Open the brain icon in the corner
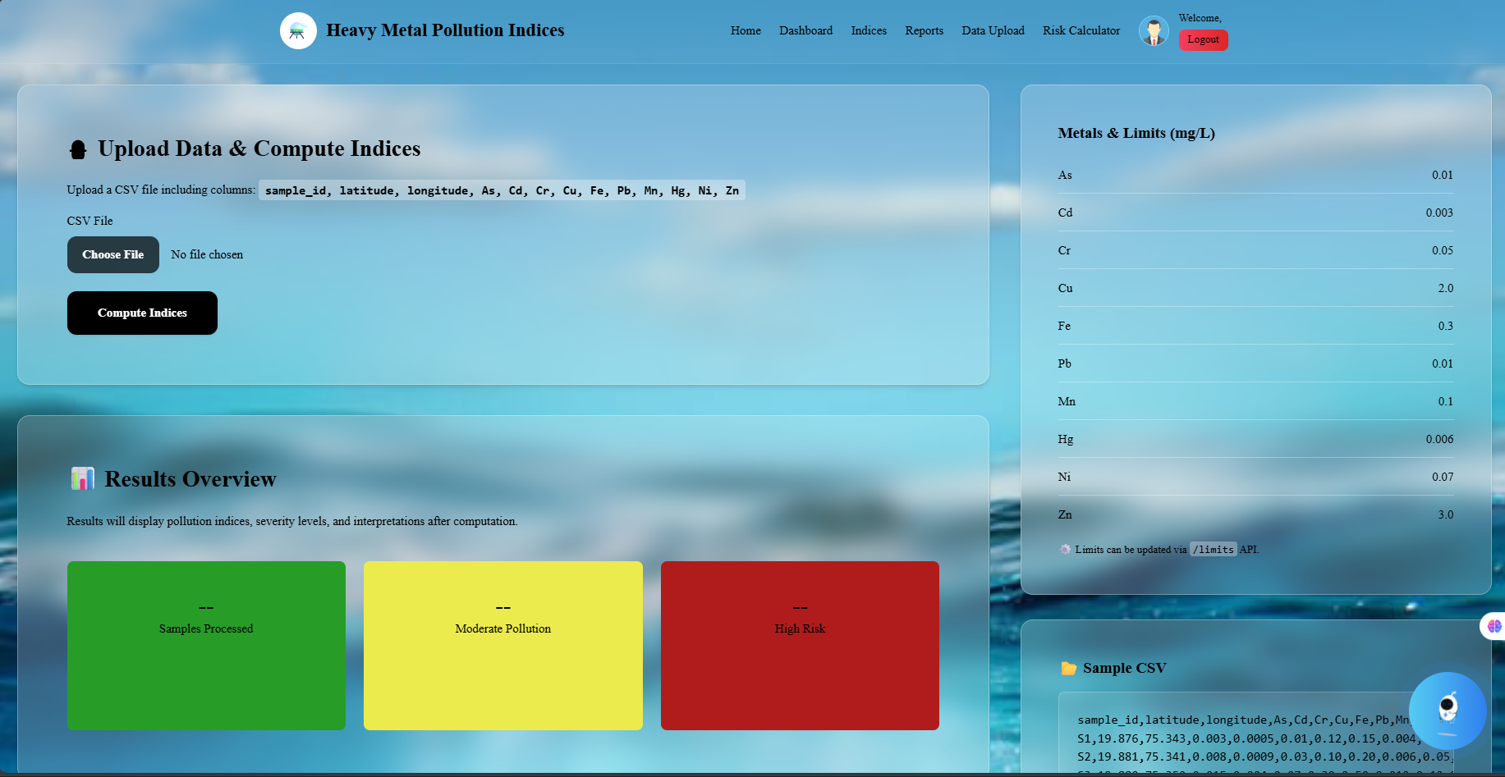 (x=1493, y=626)
